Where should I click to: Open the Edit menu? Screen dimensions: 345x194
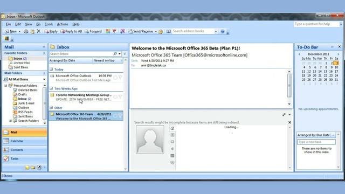(18, 24)
